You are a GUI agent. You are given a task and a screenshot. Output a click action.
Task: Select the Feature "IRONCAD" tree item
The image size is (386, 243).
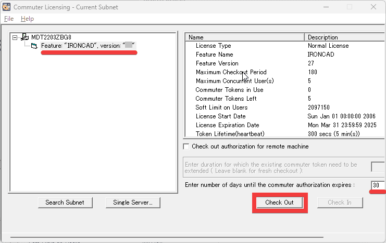pyautogui.click(x=88, y=46)
